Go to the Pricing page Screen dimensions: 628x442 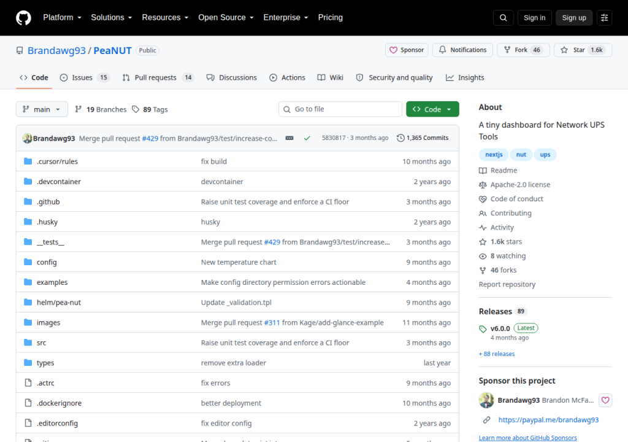331,18
